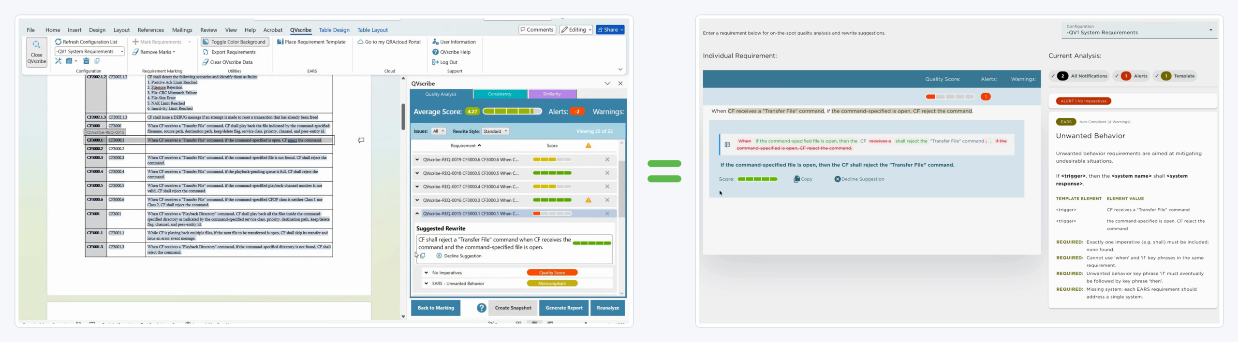Click Export Requirements in the ribbon
1238x342 pixels.
(229, 52)
